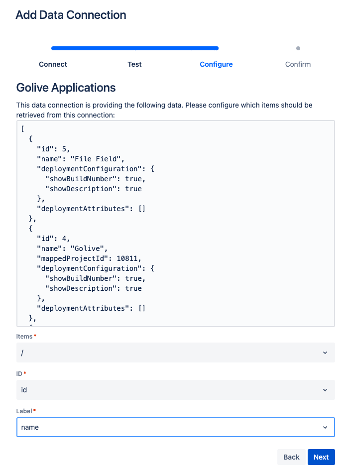This screenshot has height=474, width=350.
Task: Click the Golive Applications heading
Action: point(66,88)
